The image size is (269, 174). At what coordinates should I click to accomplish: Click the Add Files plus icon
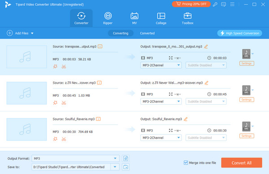[x=9, y=33]
